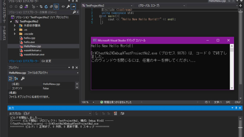Close the 出力 panel

click(240, 108)
